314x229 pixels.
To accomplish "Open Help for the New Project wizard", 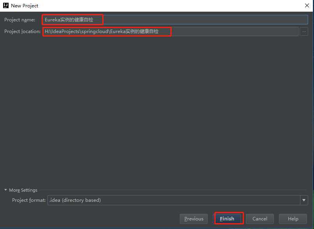I will (x=293, y=219).
